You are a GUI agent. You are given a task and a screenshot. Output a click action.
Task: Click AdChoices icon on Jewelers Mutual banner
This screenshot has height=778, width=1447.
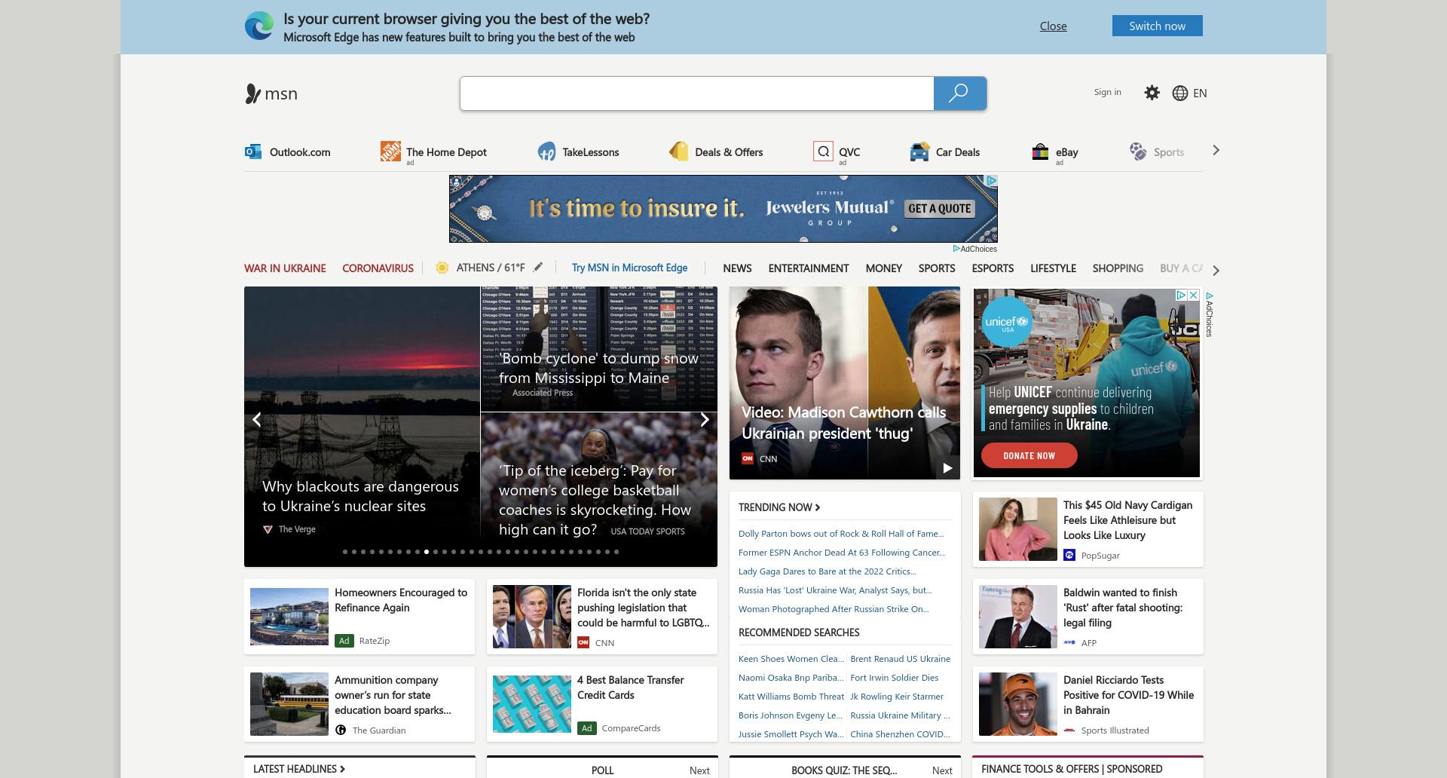992,181
